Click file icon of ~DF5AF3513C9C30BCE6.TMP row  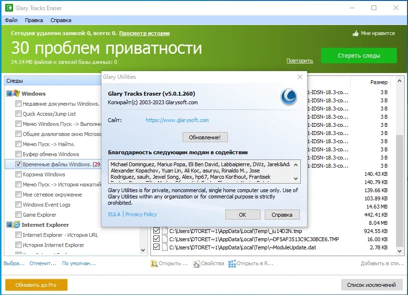click(x=165, y=239)
